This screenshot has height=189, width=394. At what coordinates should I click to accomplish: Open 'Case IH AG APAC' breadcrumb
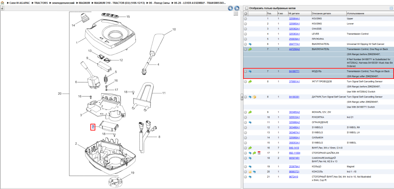(19, 3)
